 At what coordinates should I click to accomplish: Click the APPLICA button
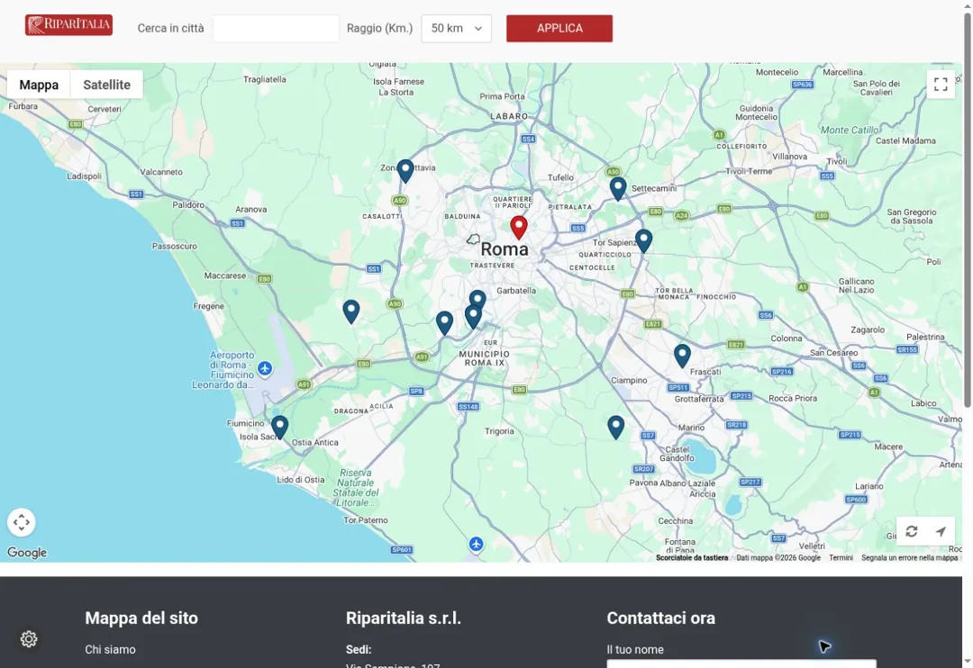click(559, 29)
